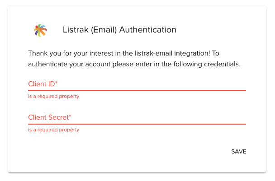Select the "Client ID*" field label
This screenshot has height=181, width=275.
(x=43, y=84)
